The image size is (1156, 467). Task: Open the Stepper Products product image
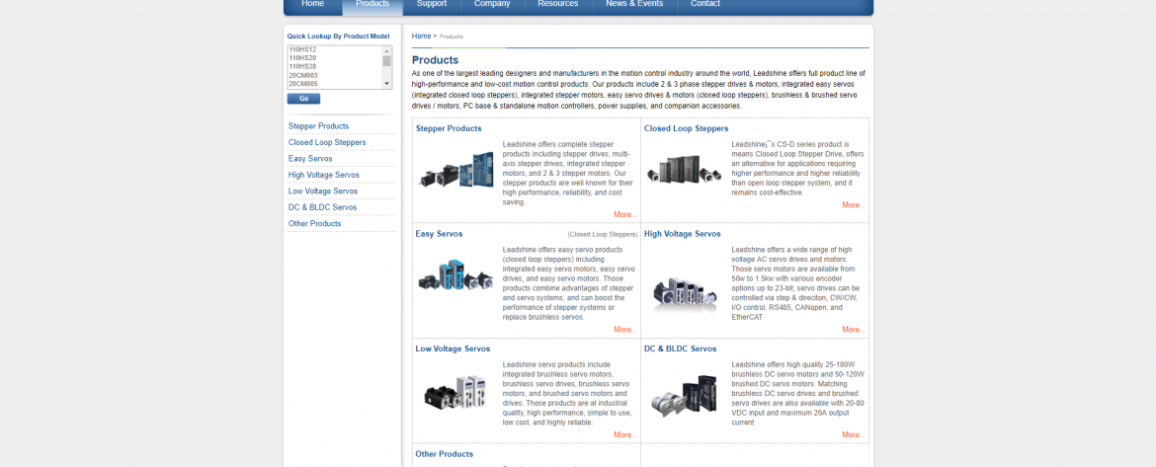(x=456, y=171)
